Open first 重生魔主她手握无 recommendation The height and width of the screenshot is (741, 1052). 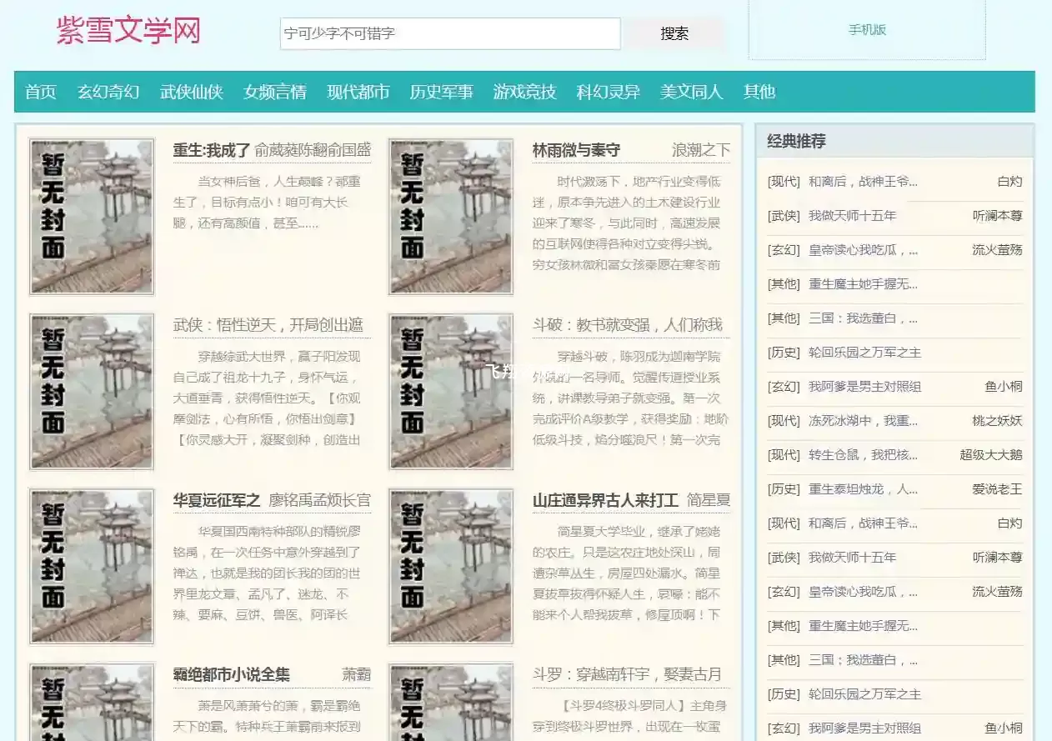863,284
